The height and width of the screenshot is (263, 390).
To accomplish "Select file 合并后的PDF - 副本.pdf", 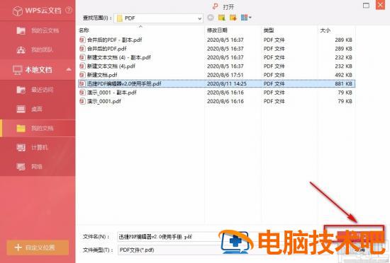I will [x=114, y=40].
